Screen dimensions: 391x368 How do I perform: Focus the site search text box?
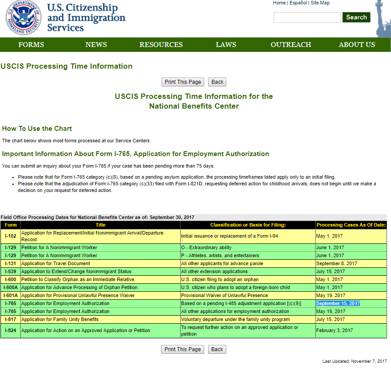(307, 17)
